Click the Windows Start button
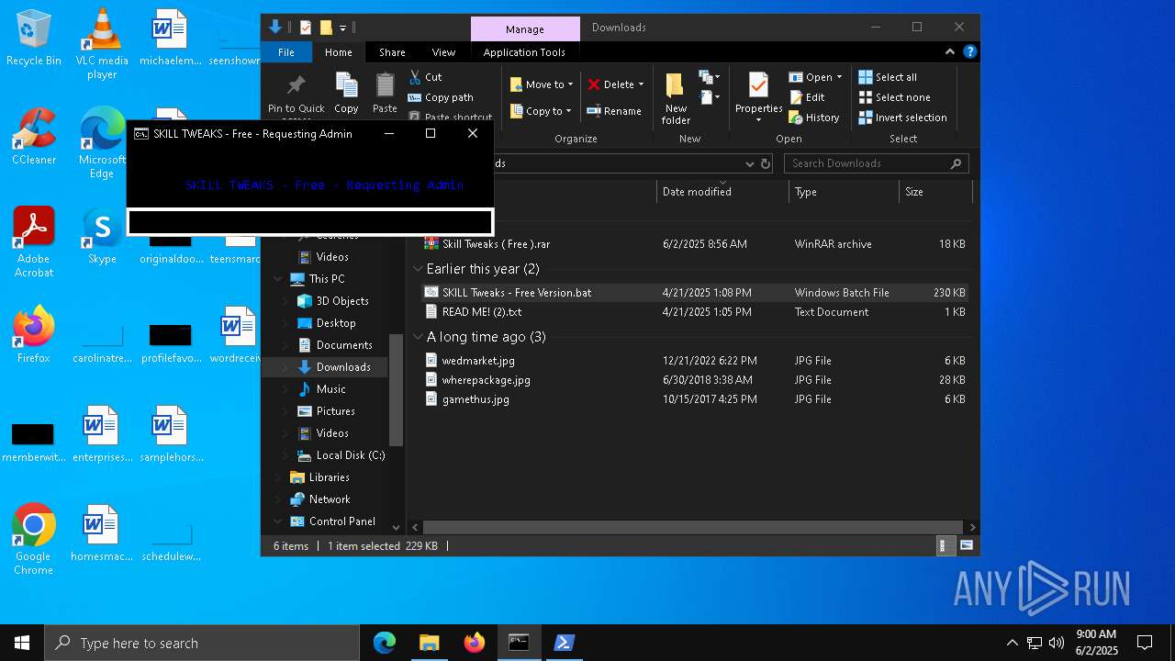 tap(22, 643)
